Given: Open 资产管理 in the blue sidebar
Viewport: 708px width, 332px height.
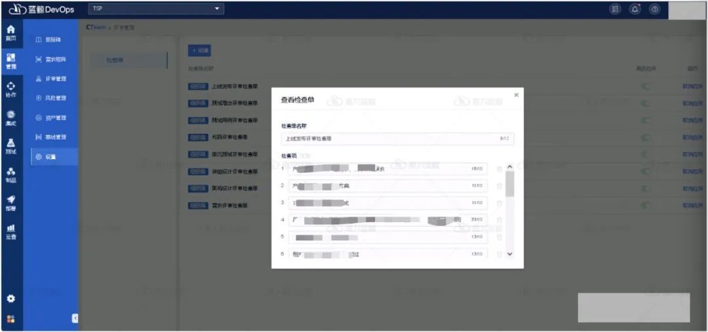Looking at the screenshot, I should coord(51,118).
